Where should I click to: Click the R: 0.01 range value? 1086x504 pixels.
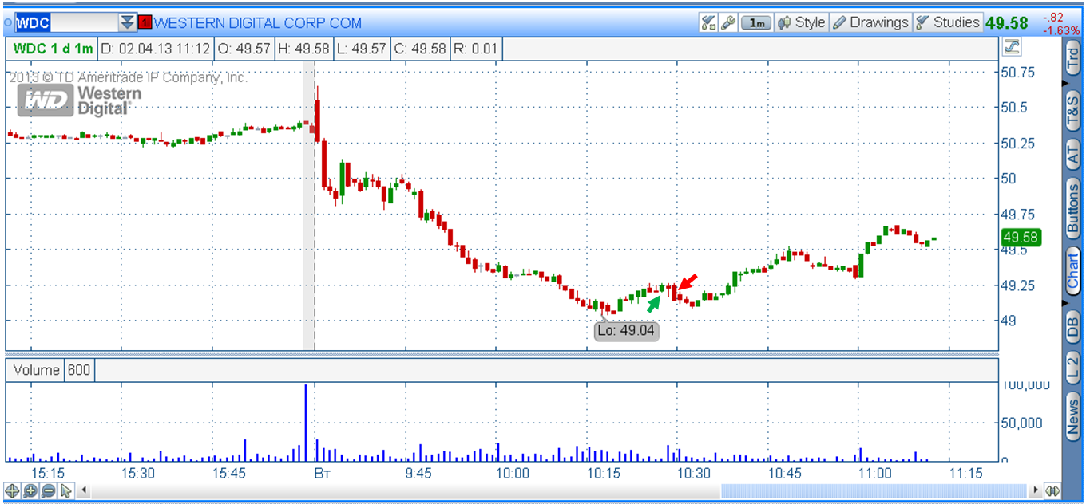[x=475, y=49]
